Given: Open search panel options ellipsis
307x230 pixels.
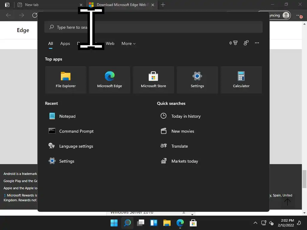Looking at the screenshot, I should coord(257,43).
